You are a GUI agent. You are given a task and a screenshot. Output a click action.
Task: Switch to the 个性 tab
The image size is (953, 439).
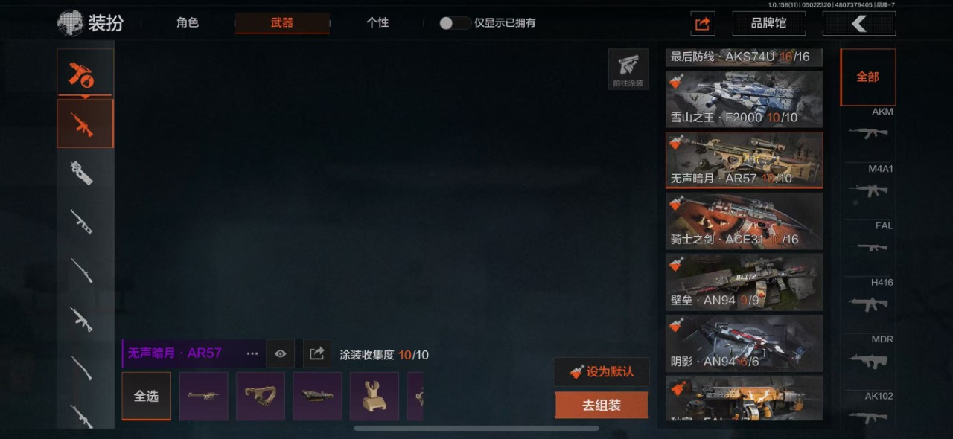click(377, 23)
